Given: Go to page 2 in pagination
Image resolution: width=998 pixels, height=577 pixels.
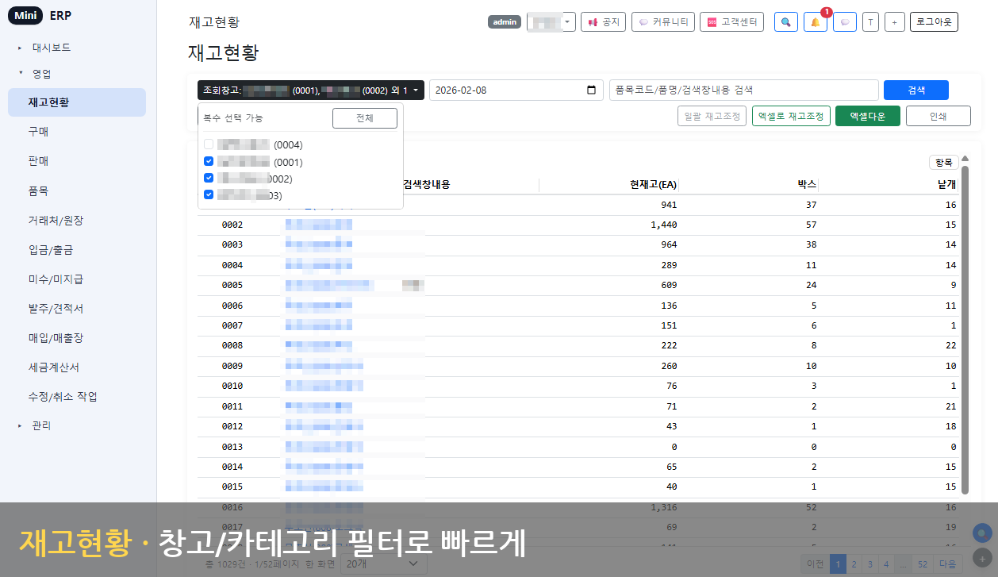Looking at the screenshot, I should click(854, 564).
